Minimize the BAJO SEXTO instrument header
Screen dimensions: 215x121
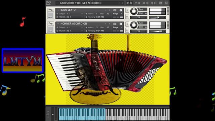[x=168, y=11]
